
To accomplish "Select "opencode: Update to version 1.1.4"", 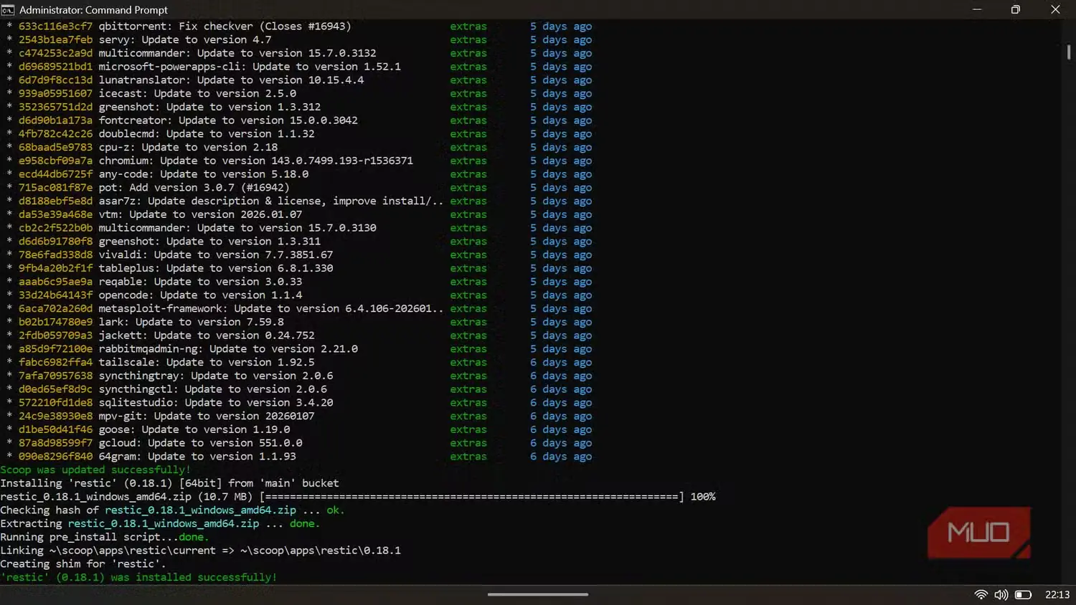I will pos(200,295).
